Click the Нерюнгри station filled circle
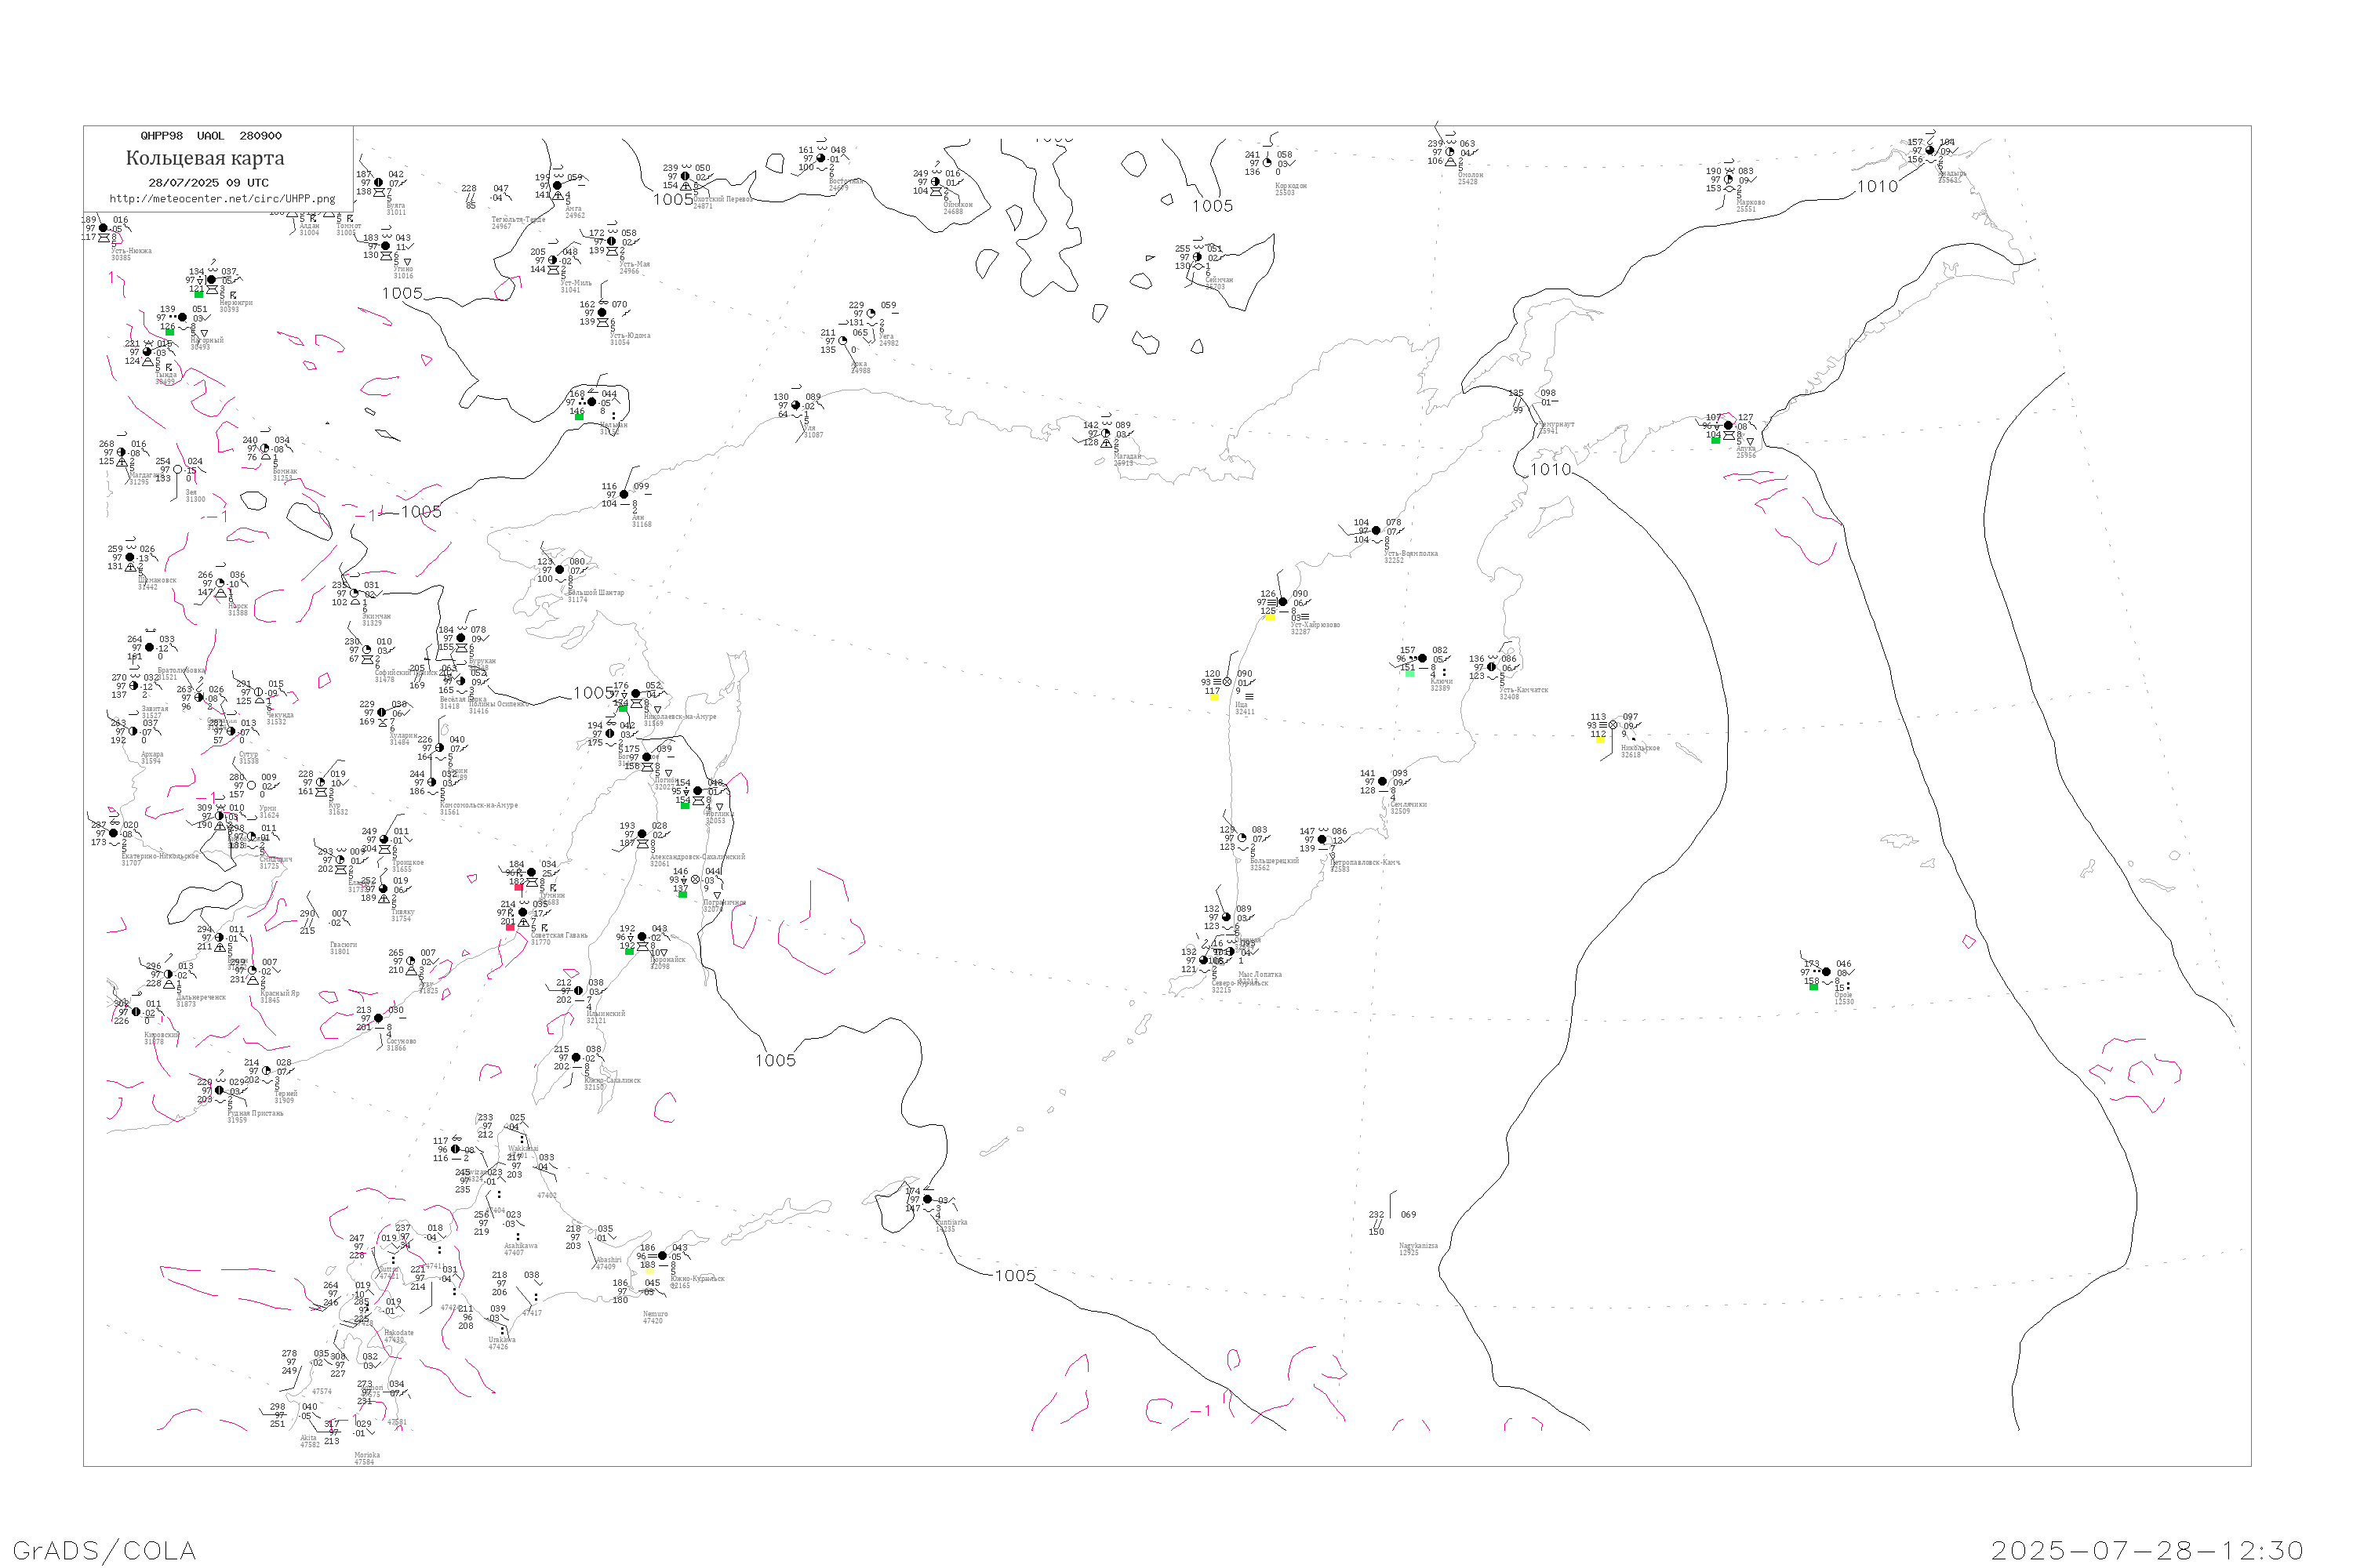The image size is (2353, 1568). click(211, 280)
